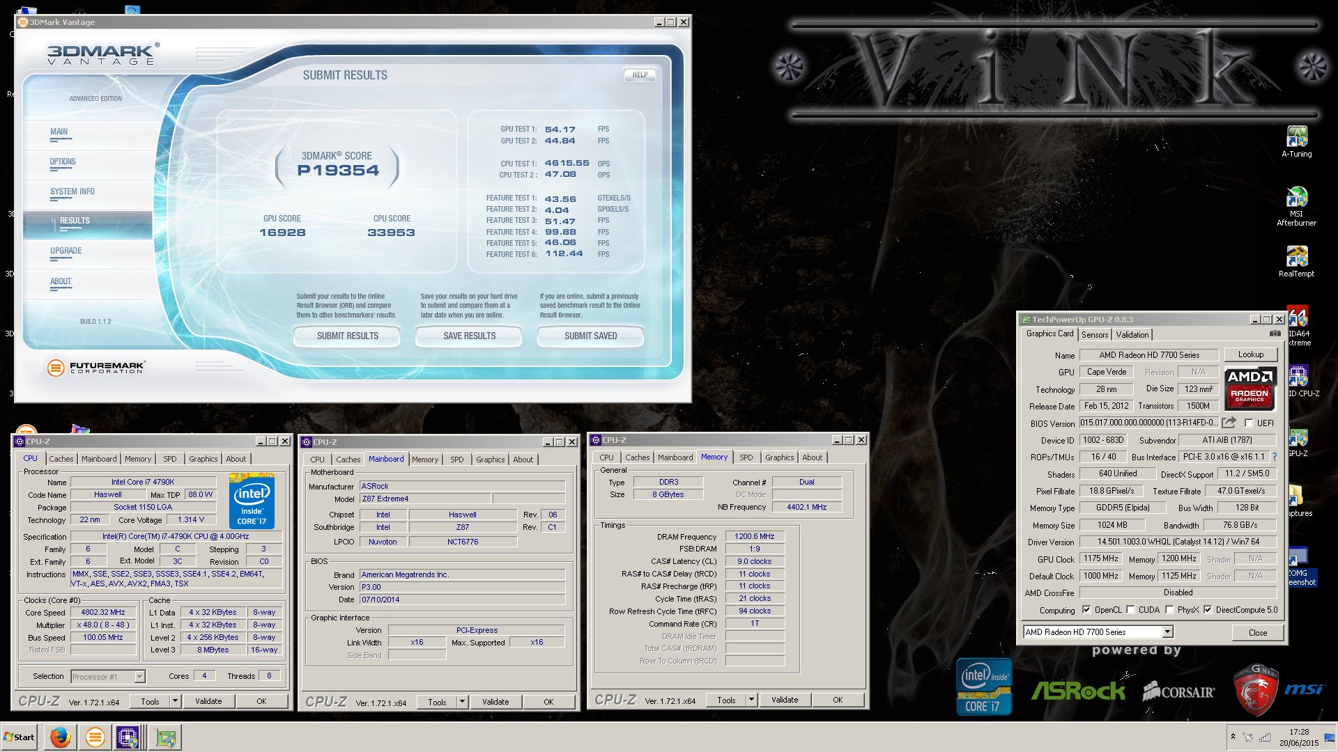Uncheck the OpenCL checkbox

click(x=1086, y=610)
